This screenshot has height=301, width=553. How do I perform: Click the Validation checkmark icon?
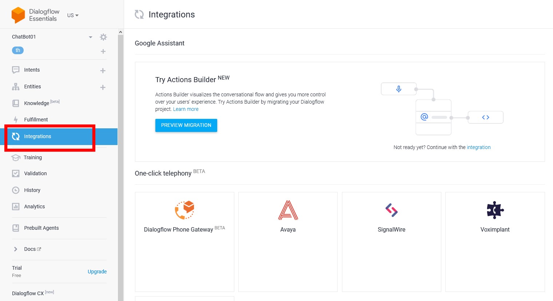pos(16,173)
